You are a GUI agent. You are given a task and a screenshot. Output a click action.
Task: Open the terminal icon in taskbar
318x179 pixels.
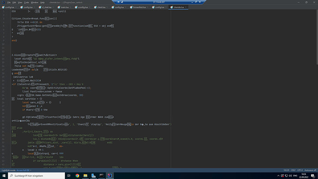tap(101, 176)
